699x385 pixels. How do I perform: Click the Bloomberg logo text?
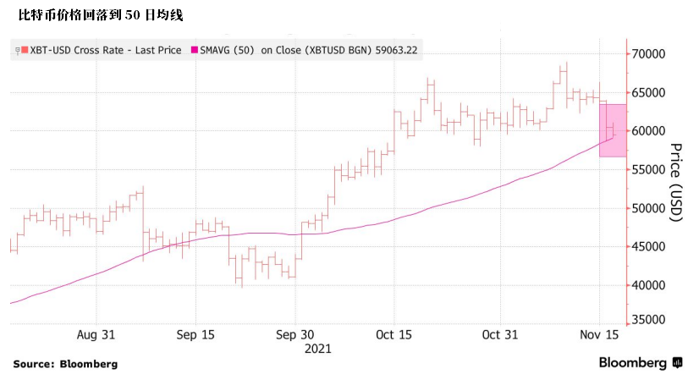click(633, 363)
